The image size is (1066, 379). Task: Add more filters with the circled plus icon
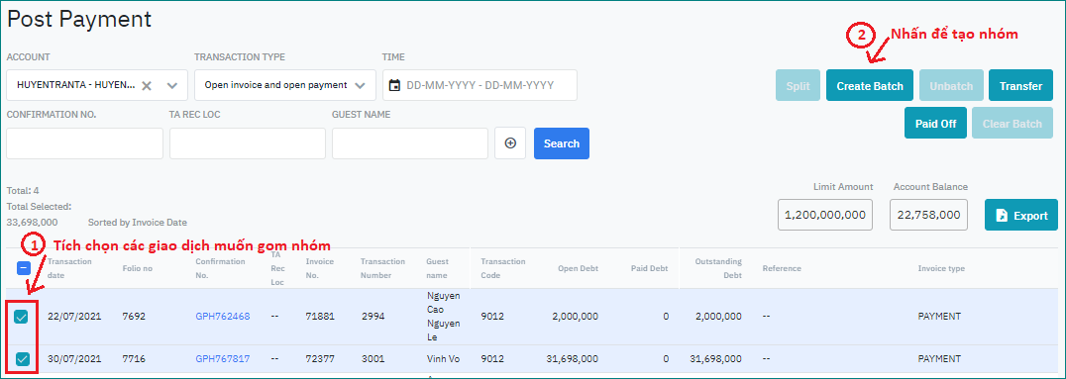coord(510,143)
